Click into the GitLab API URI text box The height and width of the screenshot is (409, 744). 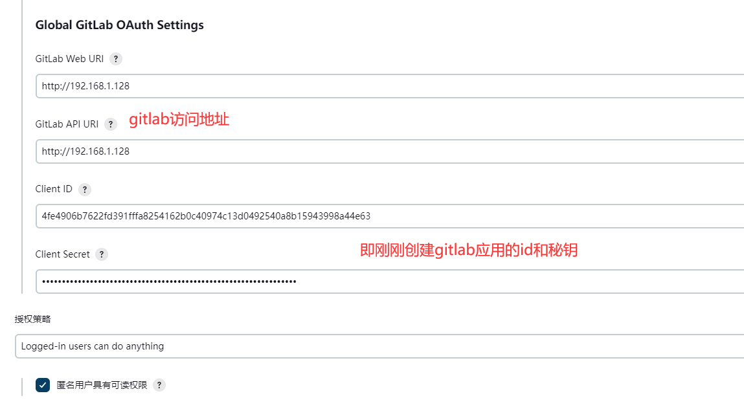click(390, 151)
